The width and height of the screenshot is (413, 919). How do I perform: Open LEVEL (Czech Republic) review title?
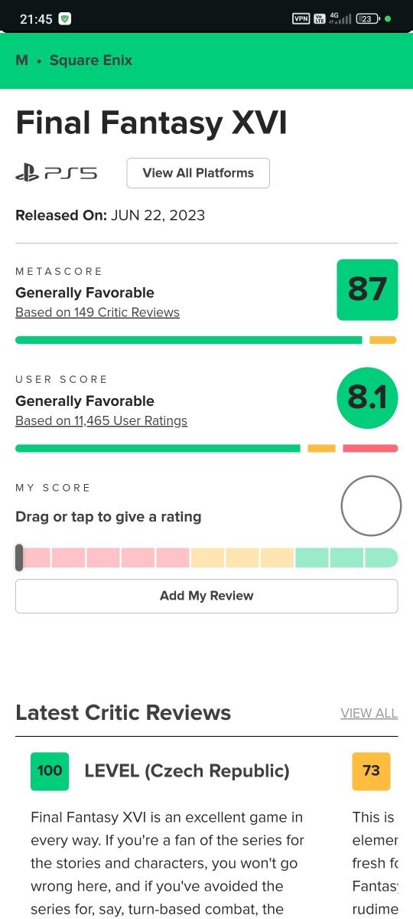187,771
